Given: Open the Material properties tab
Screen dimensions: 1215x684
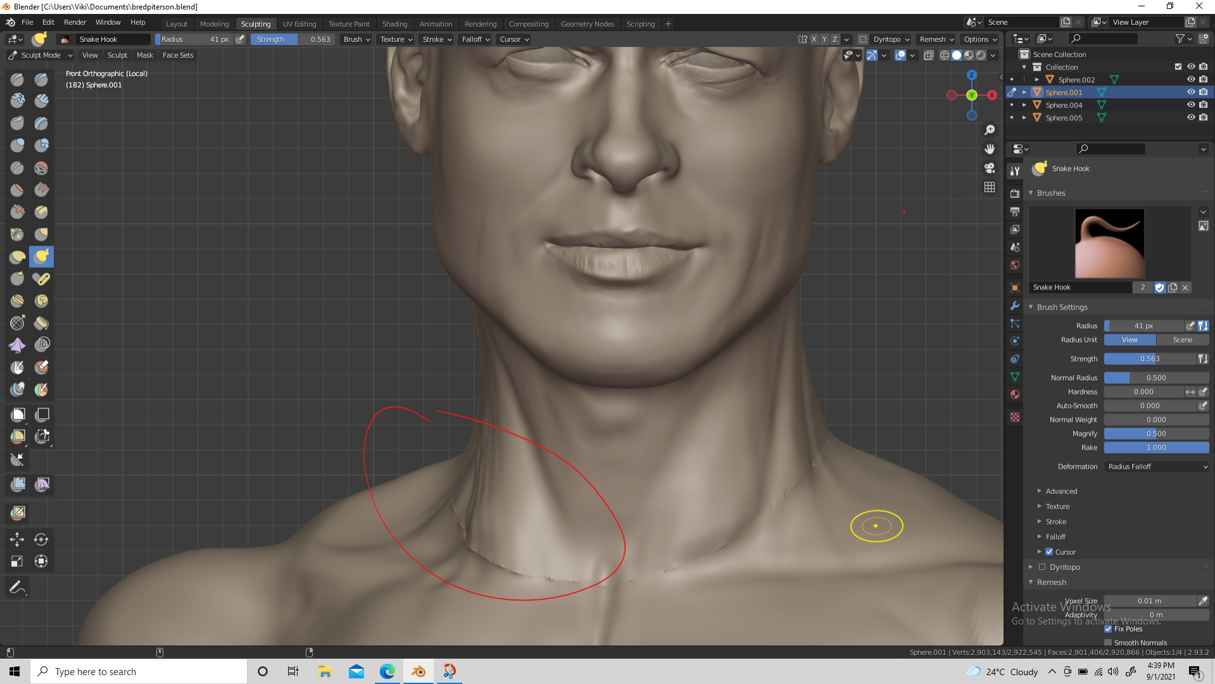Looking at the screenshot, I should 1015,394.
